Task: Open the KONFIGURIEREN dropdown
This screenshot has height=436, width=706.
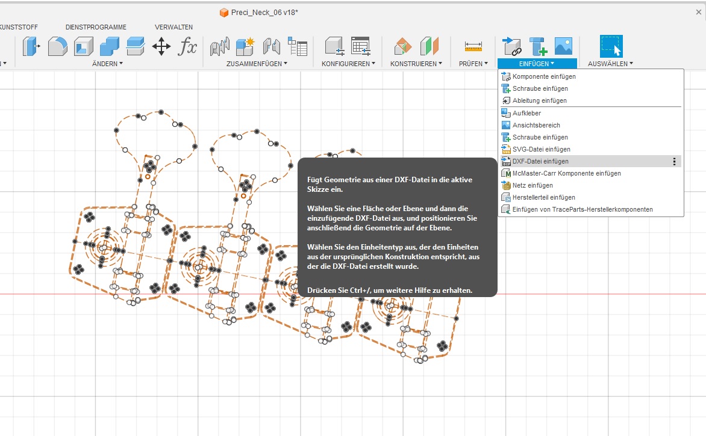Action: tap(348, 64)
